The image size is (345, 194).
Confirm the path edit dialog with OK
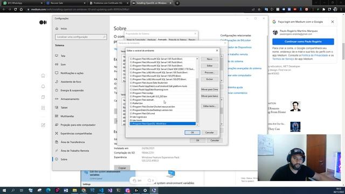[192, 133]
